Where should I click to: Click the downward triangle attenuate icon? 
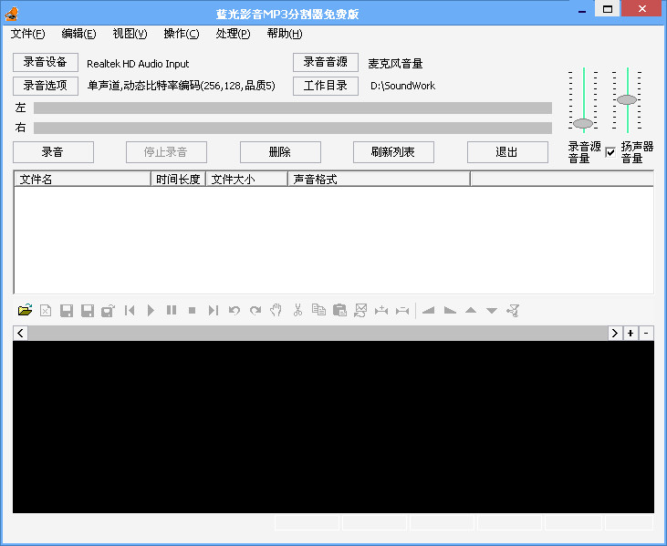(x=492, y=311)
